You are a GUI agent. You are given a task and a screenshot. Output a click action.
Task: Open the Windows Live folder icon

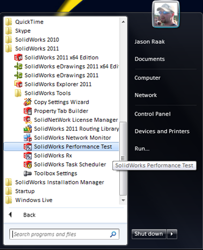[x=9, y=200]
